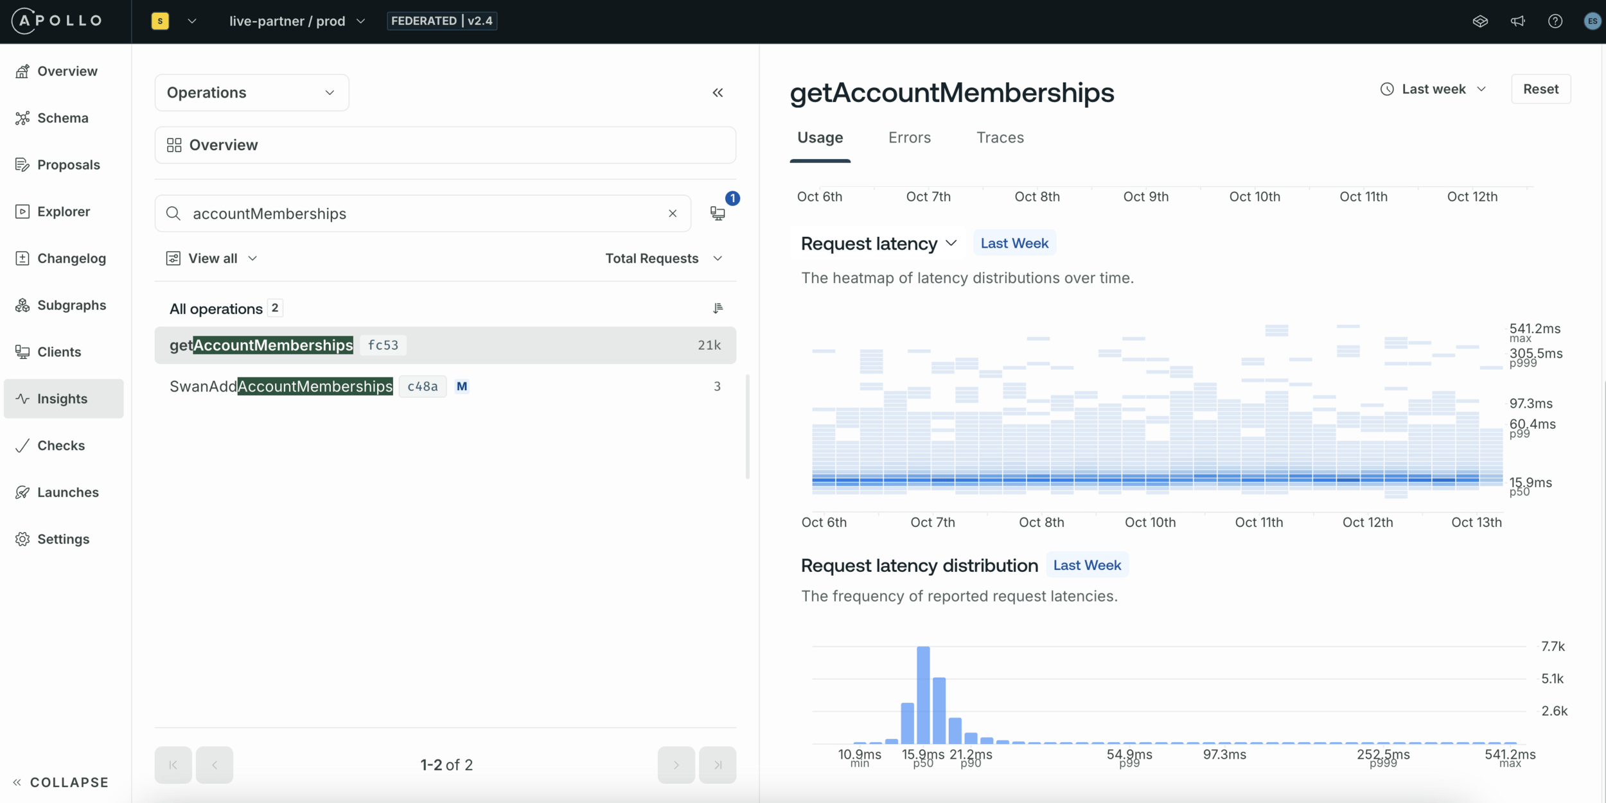This screenshot has height=803, width=1606.
Task: Open the announcements megaphone icon
Action: (x=1517, y=21)
